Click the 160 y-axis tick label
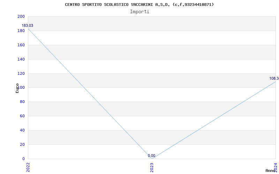Viewport: 279px width, 174px height. (x=21, y=45)
